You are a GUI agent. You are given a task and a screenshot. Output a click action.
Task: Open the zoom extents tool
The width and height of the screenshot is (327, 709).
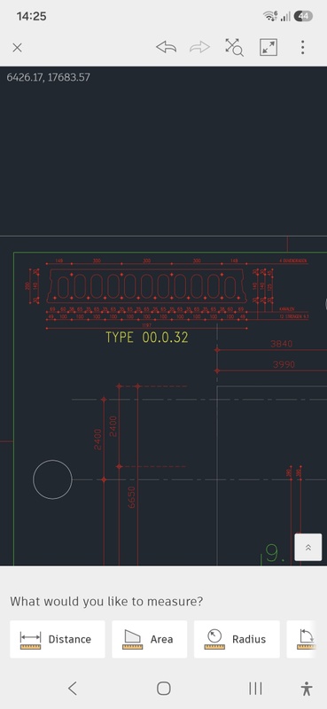234,47
